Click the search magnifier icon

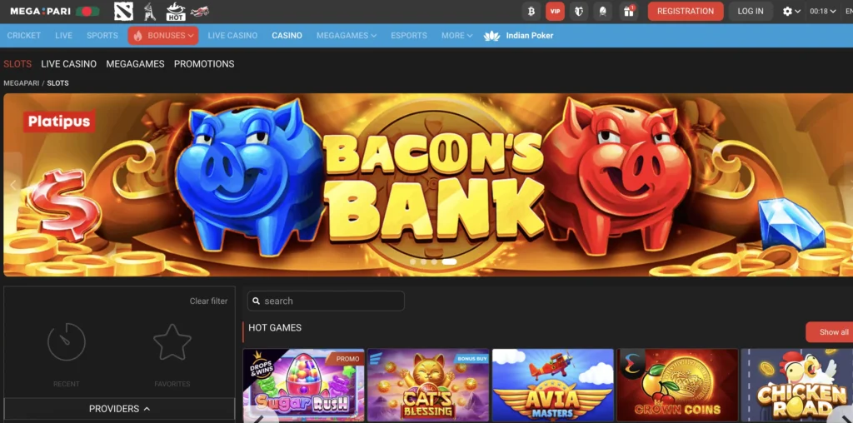pos(257,301)
